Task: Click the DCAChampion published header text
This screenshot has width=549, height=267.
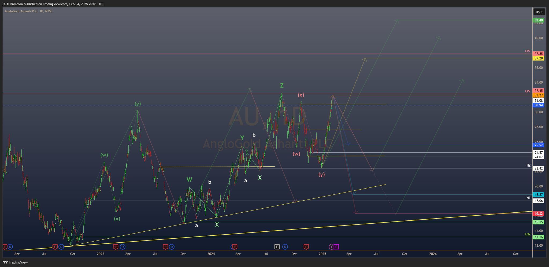Action: [53, 4]
